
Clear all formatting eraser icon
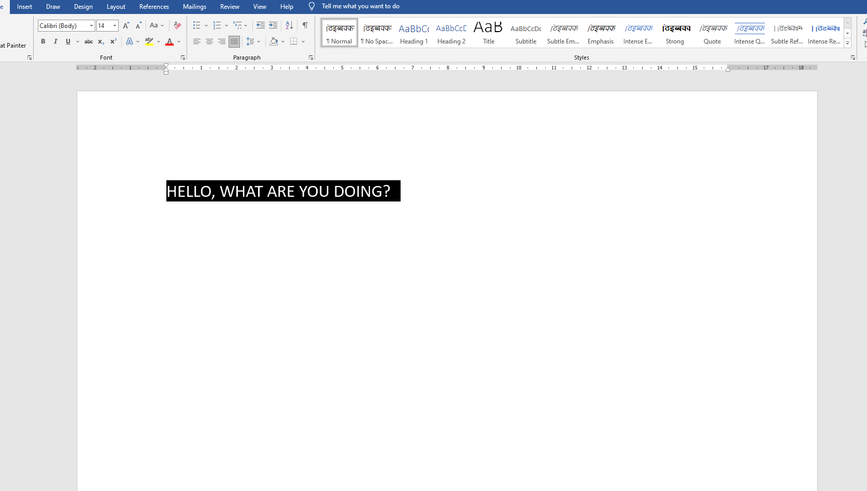(177, 25)
